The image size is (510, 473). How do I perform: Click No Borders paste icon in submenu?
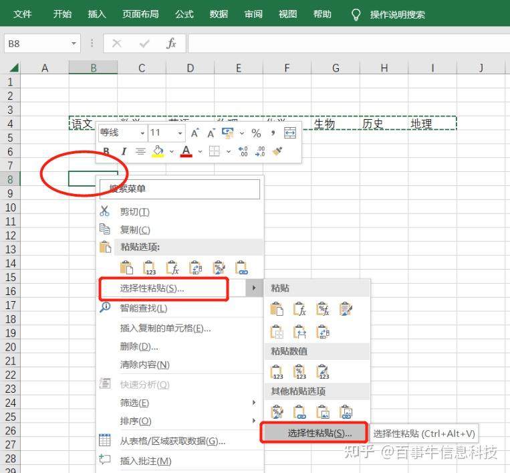tap(277, 332)
